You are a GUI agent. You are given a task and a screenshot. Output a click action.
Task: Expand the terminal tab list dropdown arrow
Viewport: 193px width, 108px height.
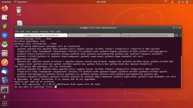180,35
